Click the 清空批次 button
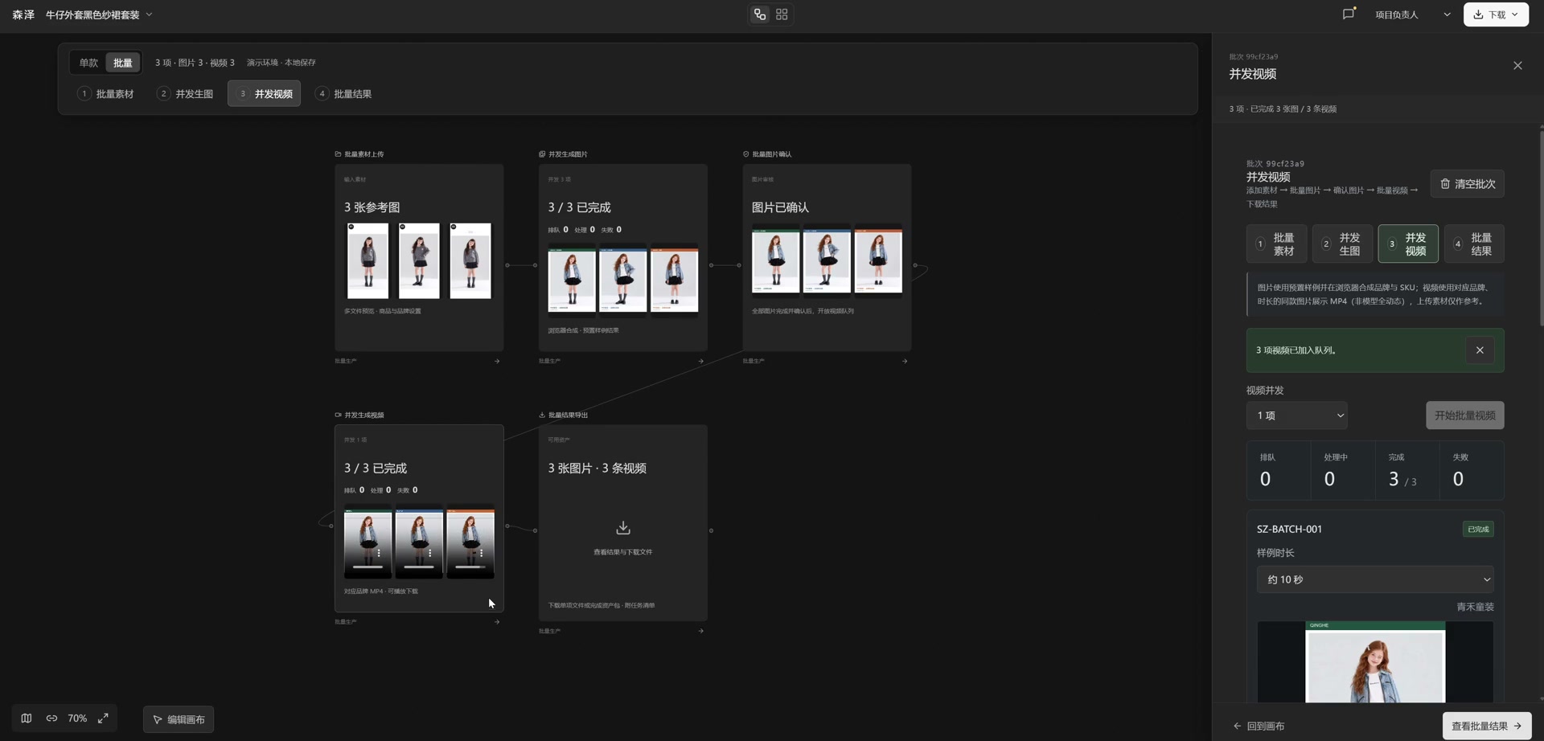 click(1467, 184)
